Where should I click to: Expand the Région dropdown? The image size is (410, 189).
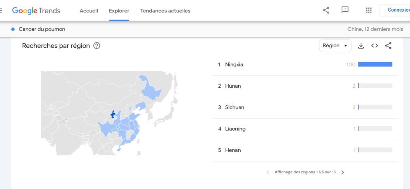point(335,46)
